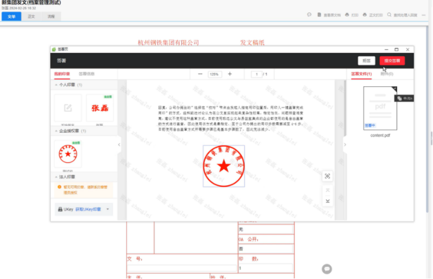Click the page number input field
The width and height of the screenshot is (433, 279).
[x=257, y=74]
